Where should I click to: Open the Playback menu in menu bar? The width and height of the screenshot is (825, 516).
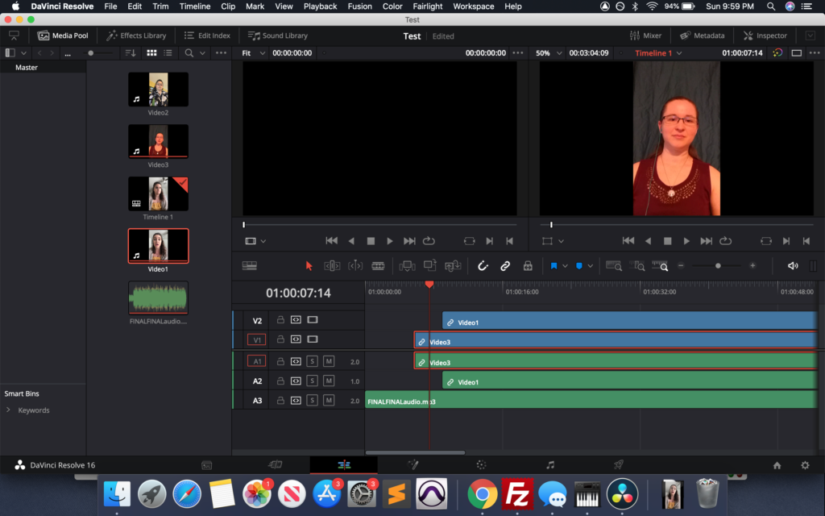coord(320,6)
